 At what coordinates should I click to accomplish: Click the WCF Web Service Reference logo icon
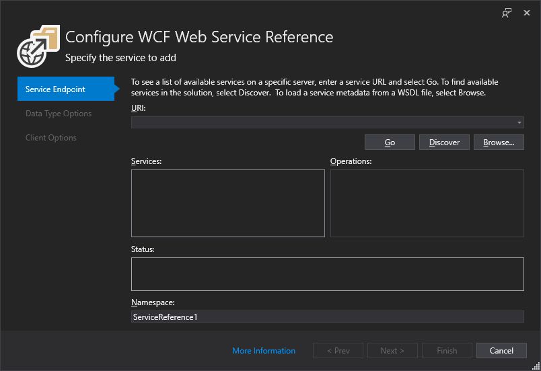tap(38, 46)
